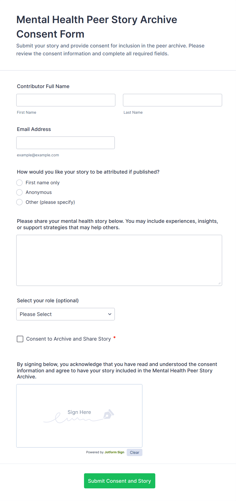
Task: Click the pen nib icon in signature box
Action: 109,414
